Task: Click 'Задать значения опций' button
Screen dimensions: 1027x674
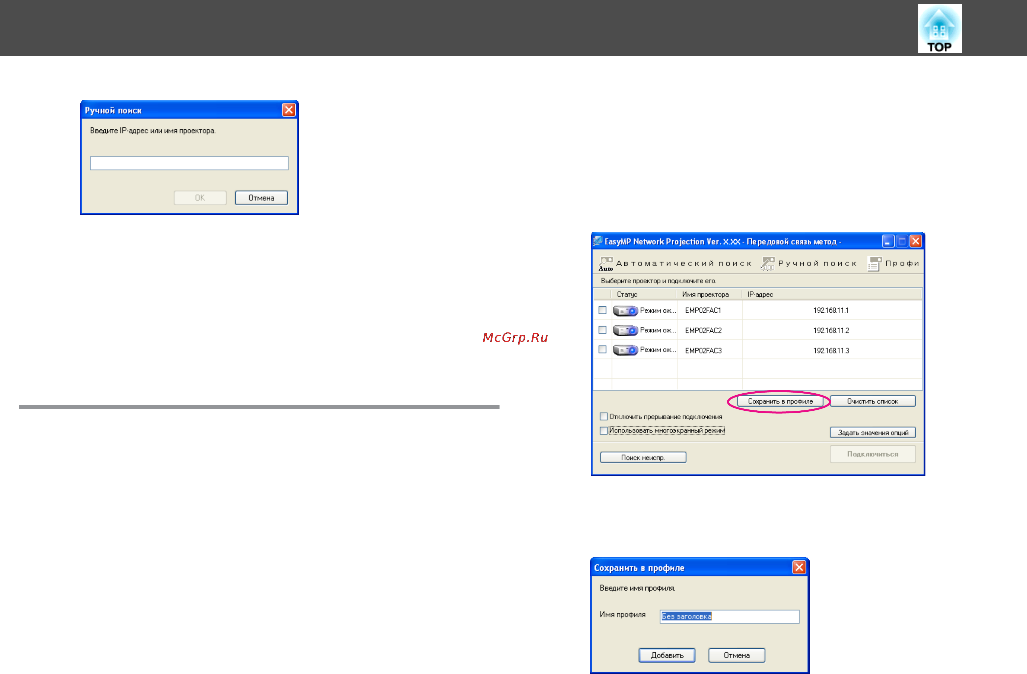Action: (x=873, y=432)
